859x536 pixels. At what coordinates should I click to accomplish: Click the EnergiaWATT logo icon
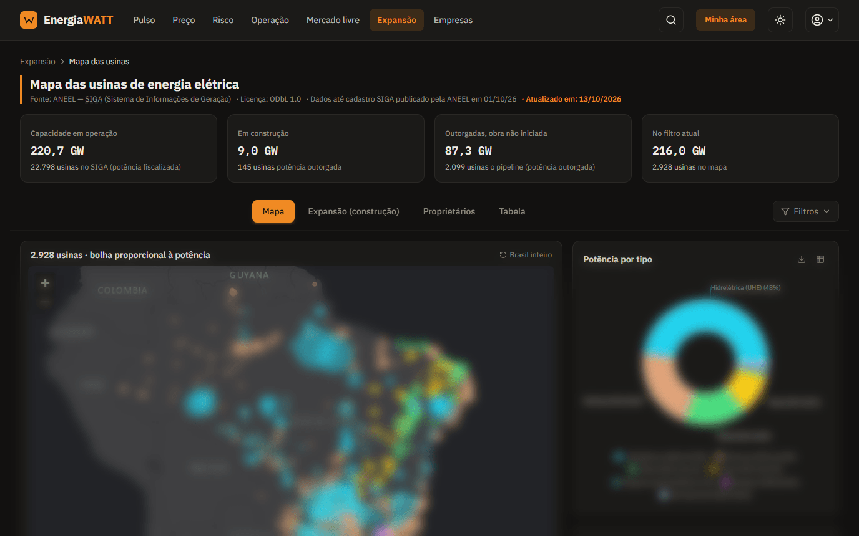29,20
